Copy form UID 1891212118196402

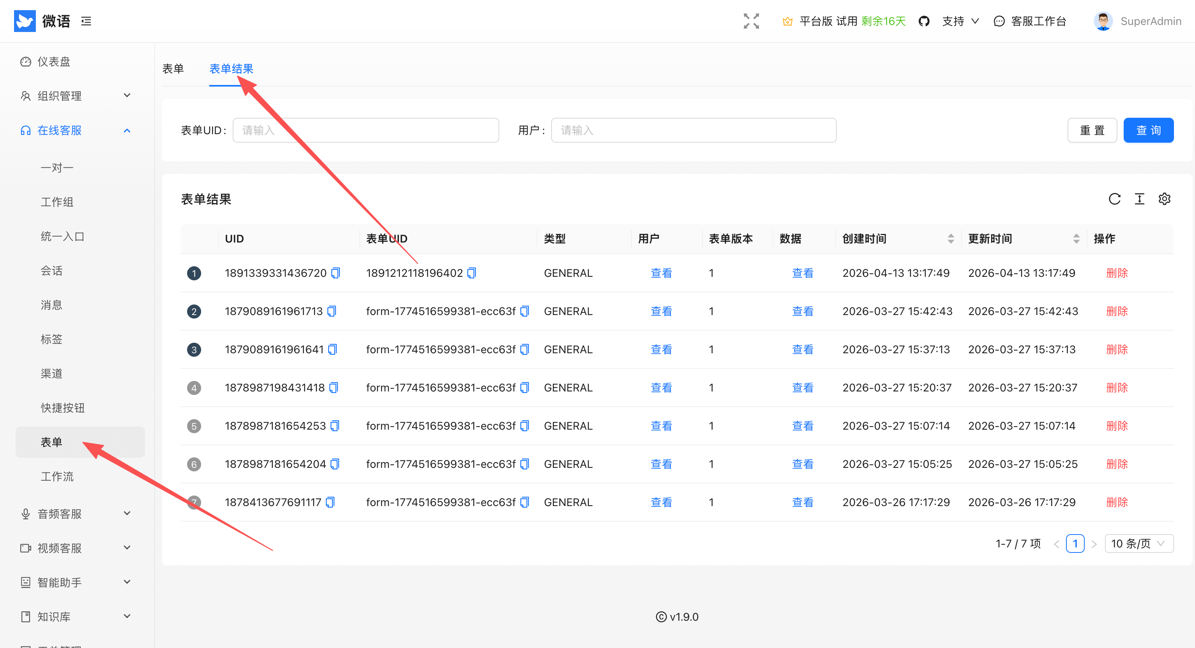click(471, 273)
